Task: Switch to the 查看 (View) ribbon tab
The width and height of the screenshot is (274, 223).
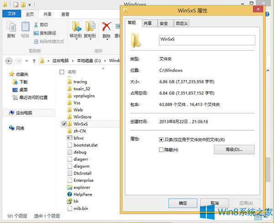Action: 65,14
